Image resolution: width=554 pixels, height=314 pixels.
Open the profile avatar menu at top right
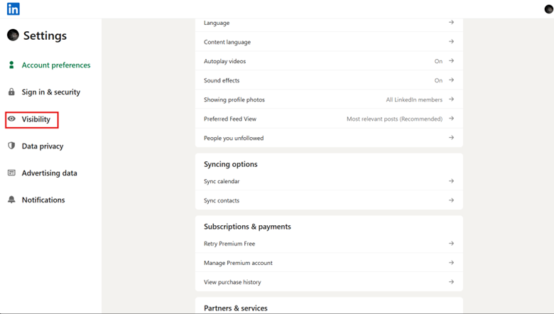point(549,9)
